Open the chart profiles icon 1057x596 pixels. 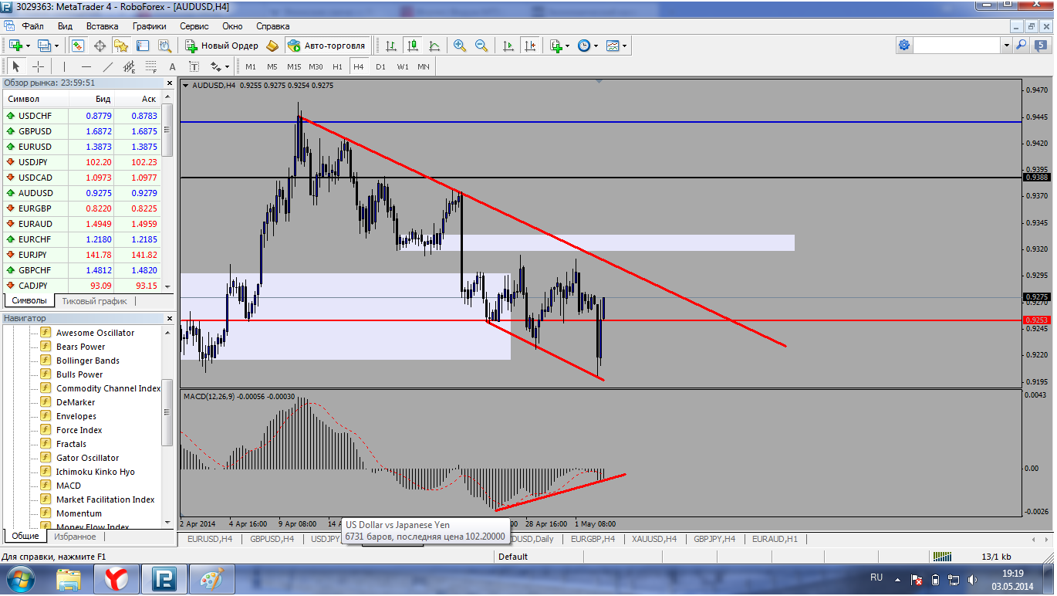click(43, 46)
